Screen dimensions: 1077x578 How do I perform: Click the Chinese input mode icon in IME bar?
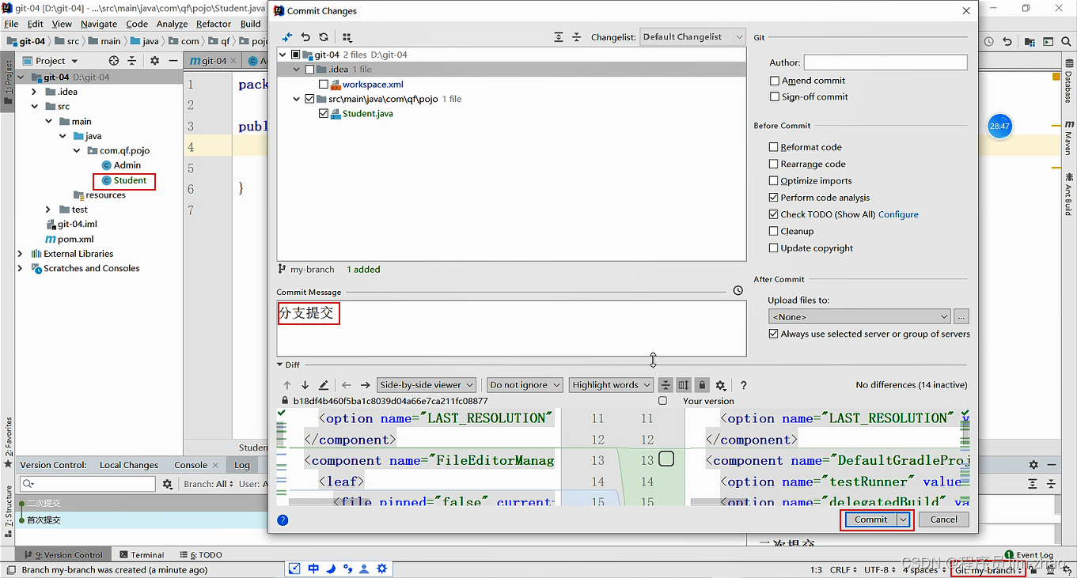[x=313, y=569]
